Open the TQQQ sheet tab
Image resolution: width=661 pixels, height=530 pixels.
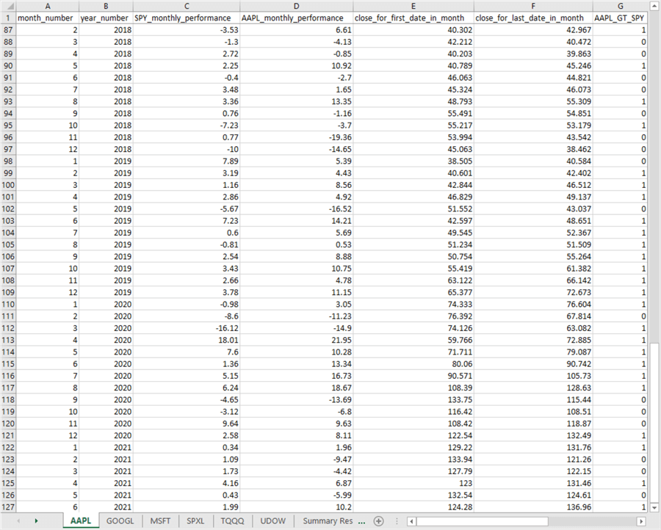[232, 520]
